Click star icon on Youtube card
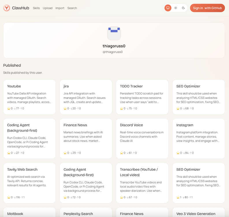 point(9,108)
